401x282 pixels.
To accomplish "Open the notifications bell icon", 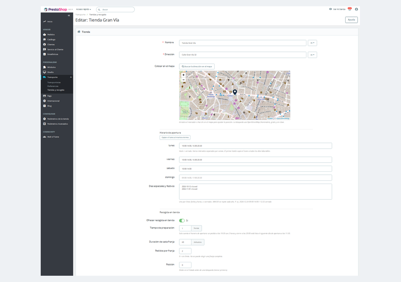I will 350,9.
